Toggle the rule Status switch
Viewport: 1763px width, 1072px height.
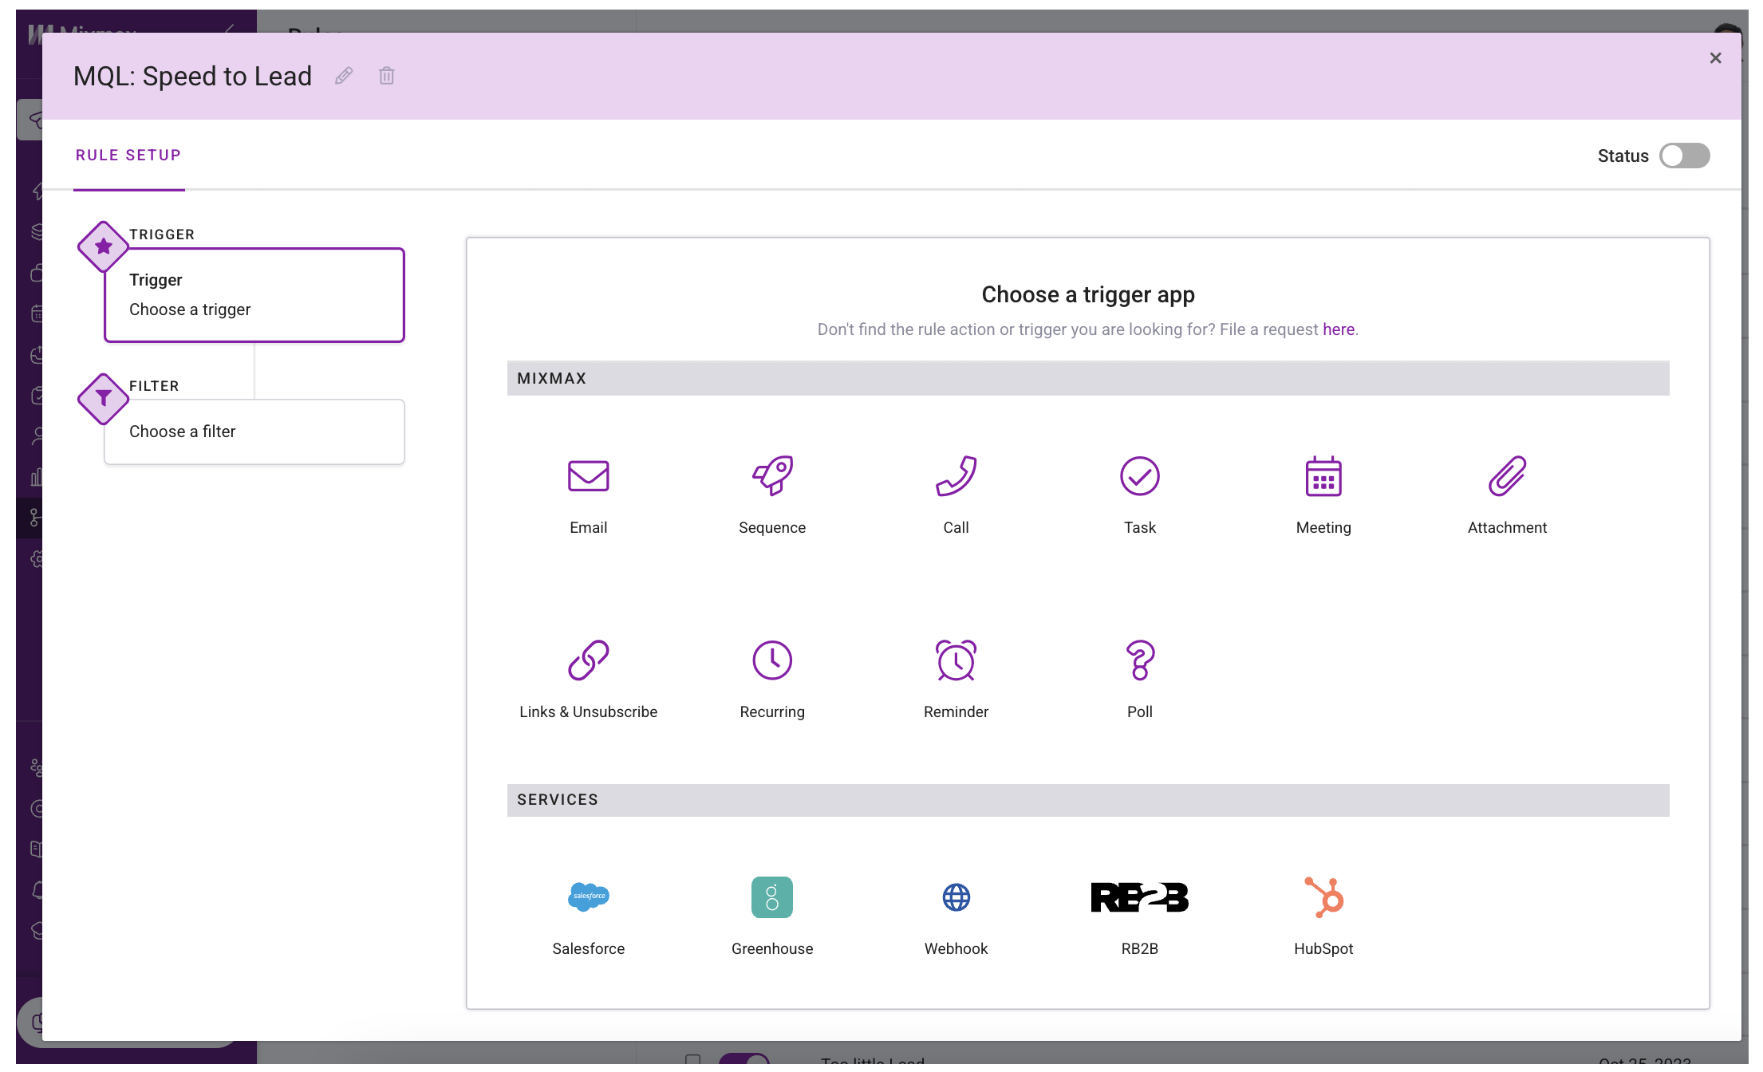(1684, 156)
